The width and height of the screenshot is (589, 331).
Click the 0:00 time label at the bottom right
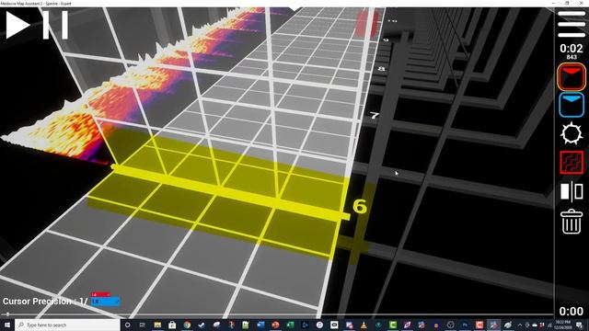click(x=571, y=311)
